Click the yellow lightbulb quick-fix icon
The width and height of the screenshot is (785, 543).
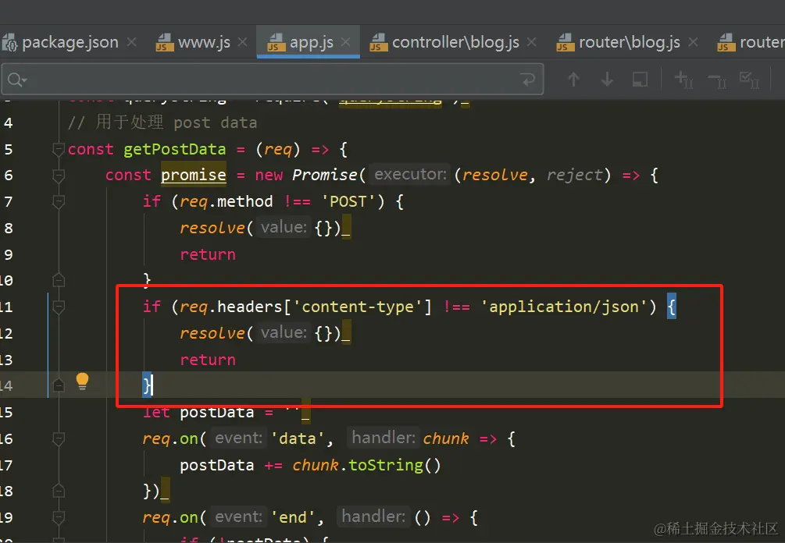pyautogui.click(x=82, y=381)
